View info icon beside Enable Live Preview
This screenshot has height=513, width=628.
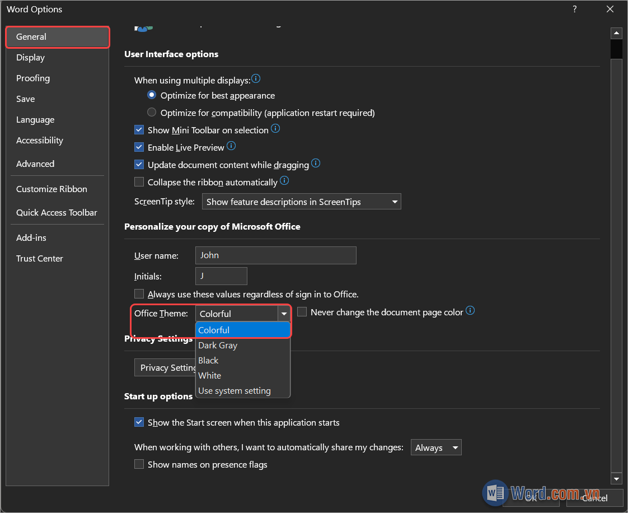coord(231,146)
